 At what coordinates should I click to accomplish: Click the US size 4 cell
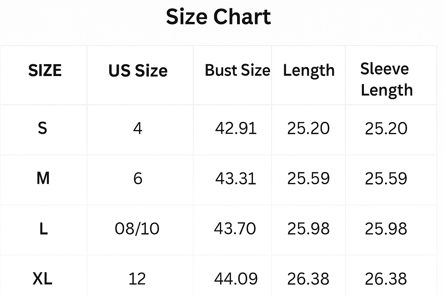coord(138,128)
